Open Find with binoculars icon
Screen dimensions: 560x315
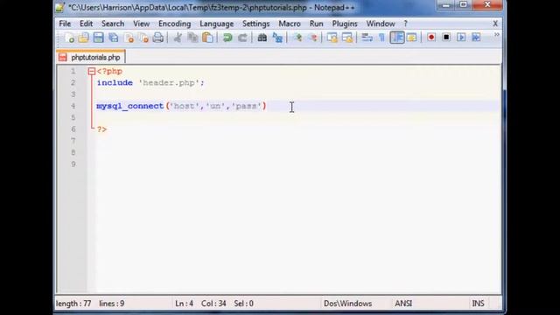(262, 38)
